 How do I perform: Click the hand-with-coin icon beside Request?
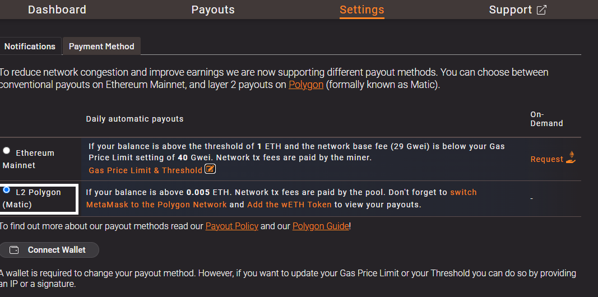pos(572,157)
